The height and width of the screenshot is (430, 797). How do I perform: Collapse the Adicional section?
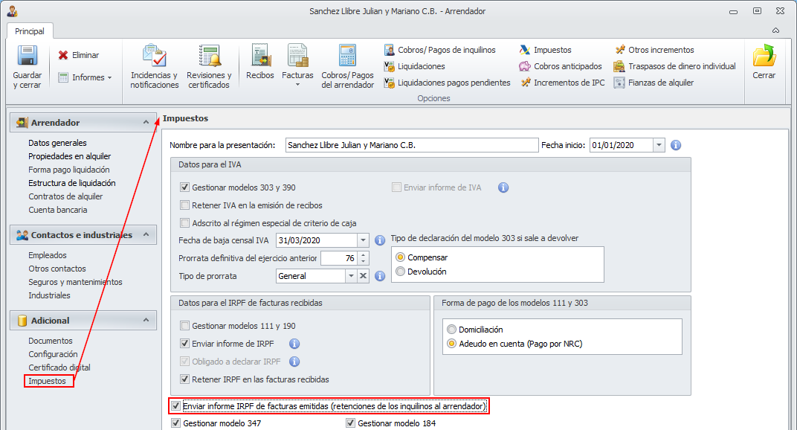pos(146,320)
